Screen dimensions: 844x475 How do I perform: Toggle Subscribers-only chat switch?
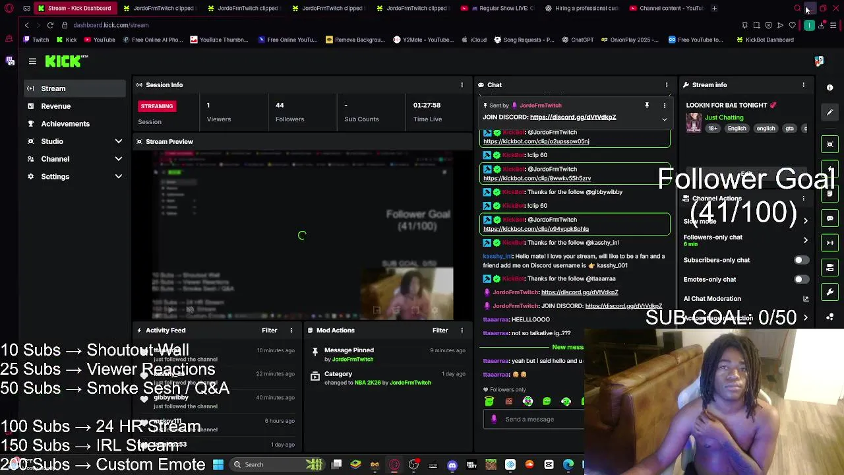point(801,260)
